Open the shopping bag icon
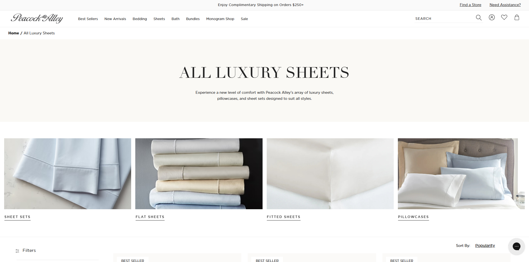 tap(517, 17)
